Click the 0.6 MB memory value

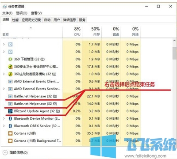point(94,81)
